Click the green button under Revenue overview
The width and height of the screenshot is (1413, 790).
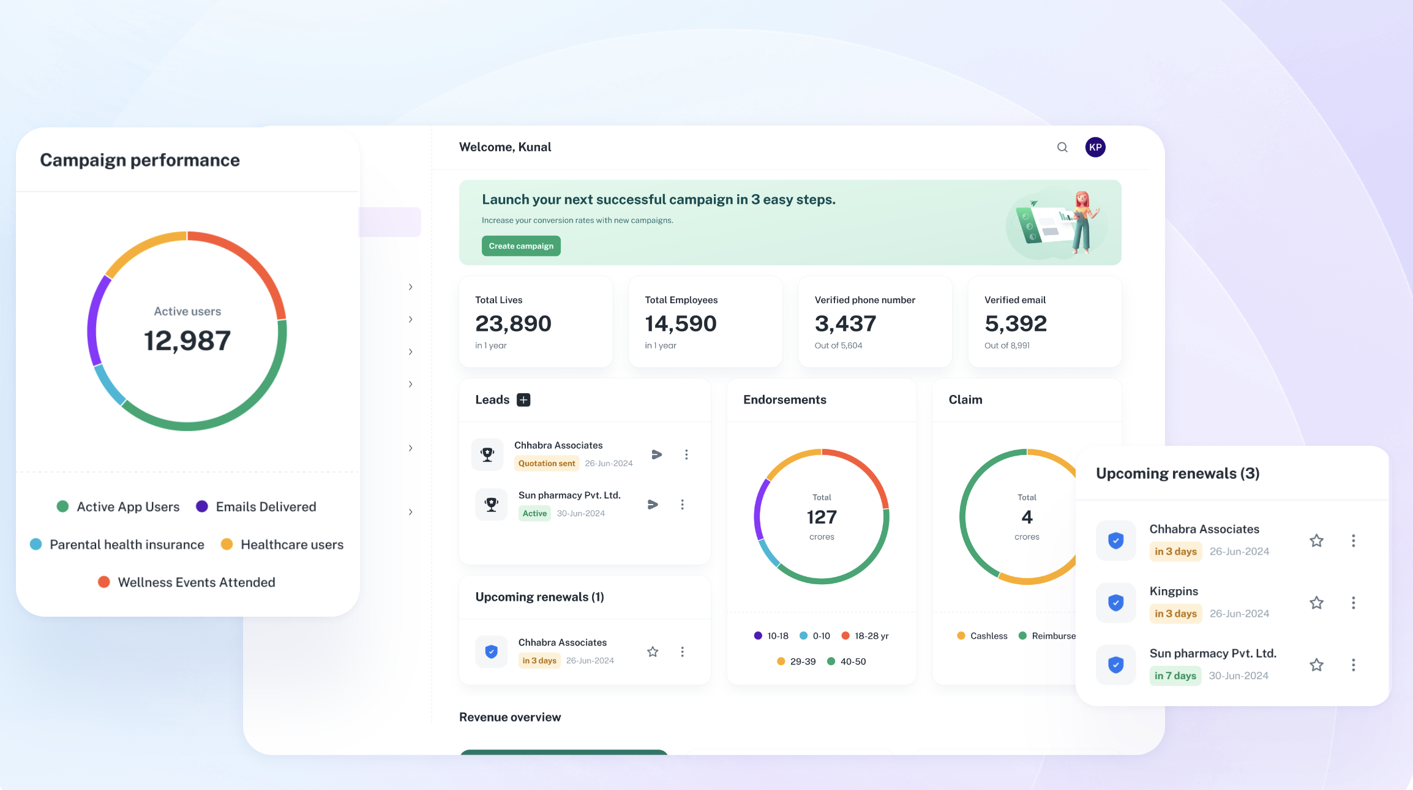click(563, 756)
